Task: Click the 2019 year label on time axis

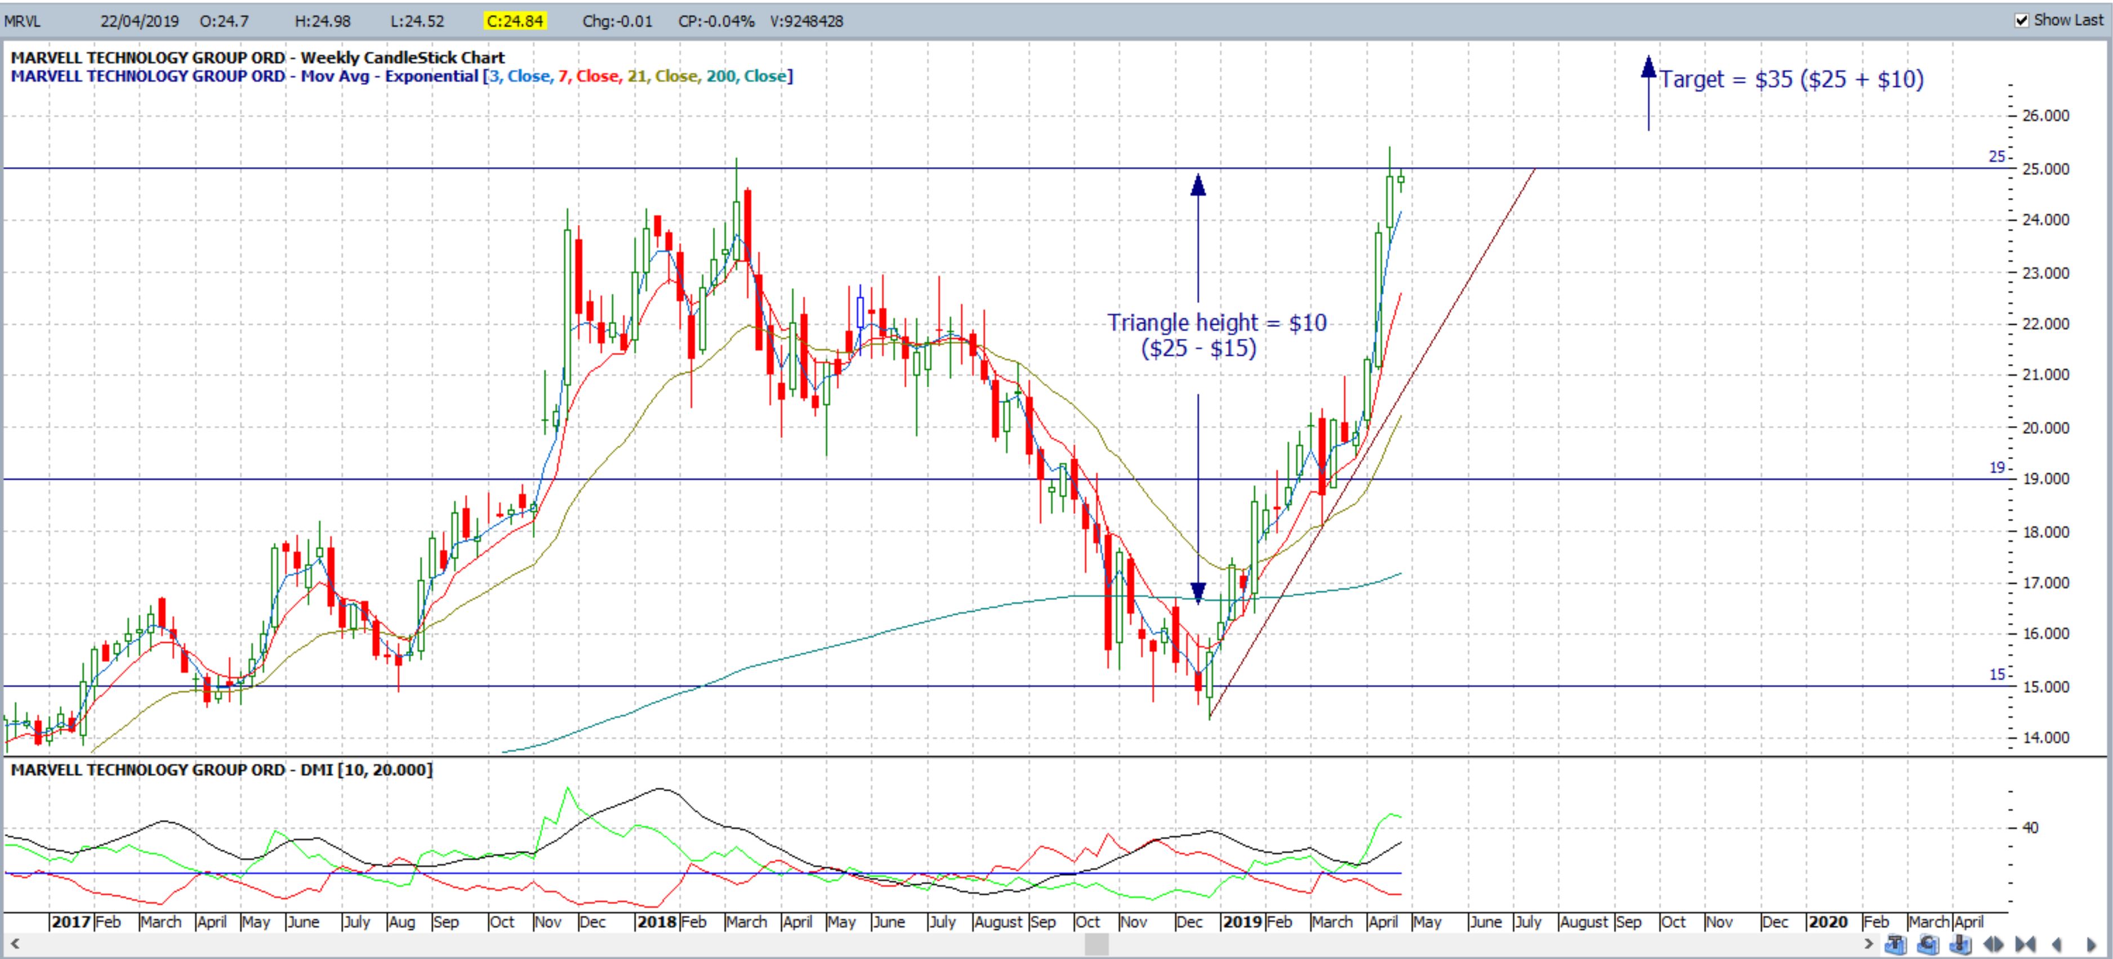Action: 1242,922
